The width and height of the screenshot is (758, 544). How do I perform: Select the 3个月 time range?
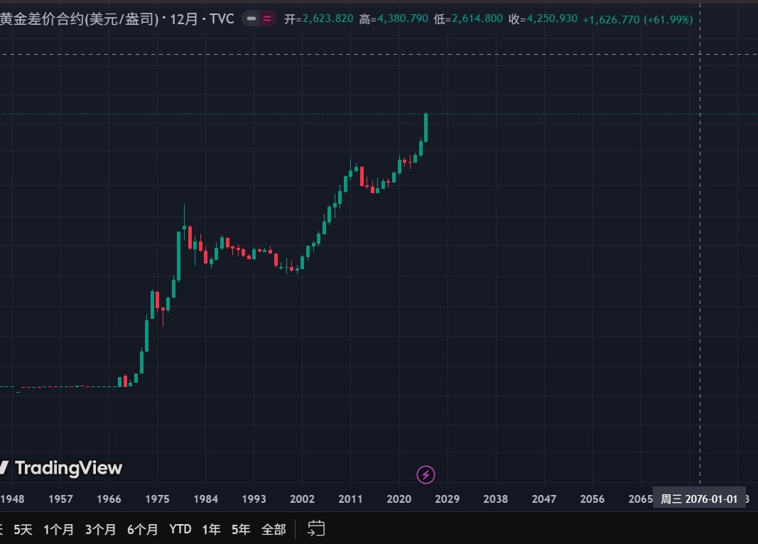[x=100, y=530]
